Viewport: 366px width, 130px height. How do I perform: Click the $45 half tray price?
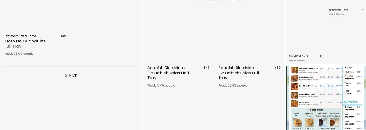[207, 68]
